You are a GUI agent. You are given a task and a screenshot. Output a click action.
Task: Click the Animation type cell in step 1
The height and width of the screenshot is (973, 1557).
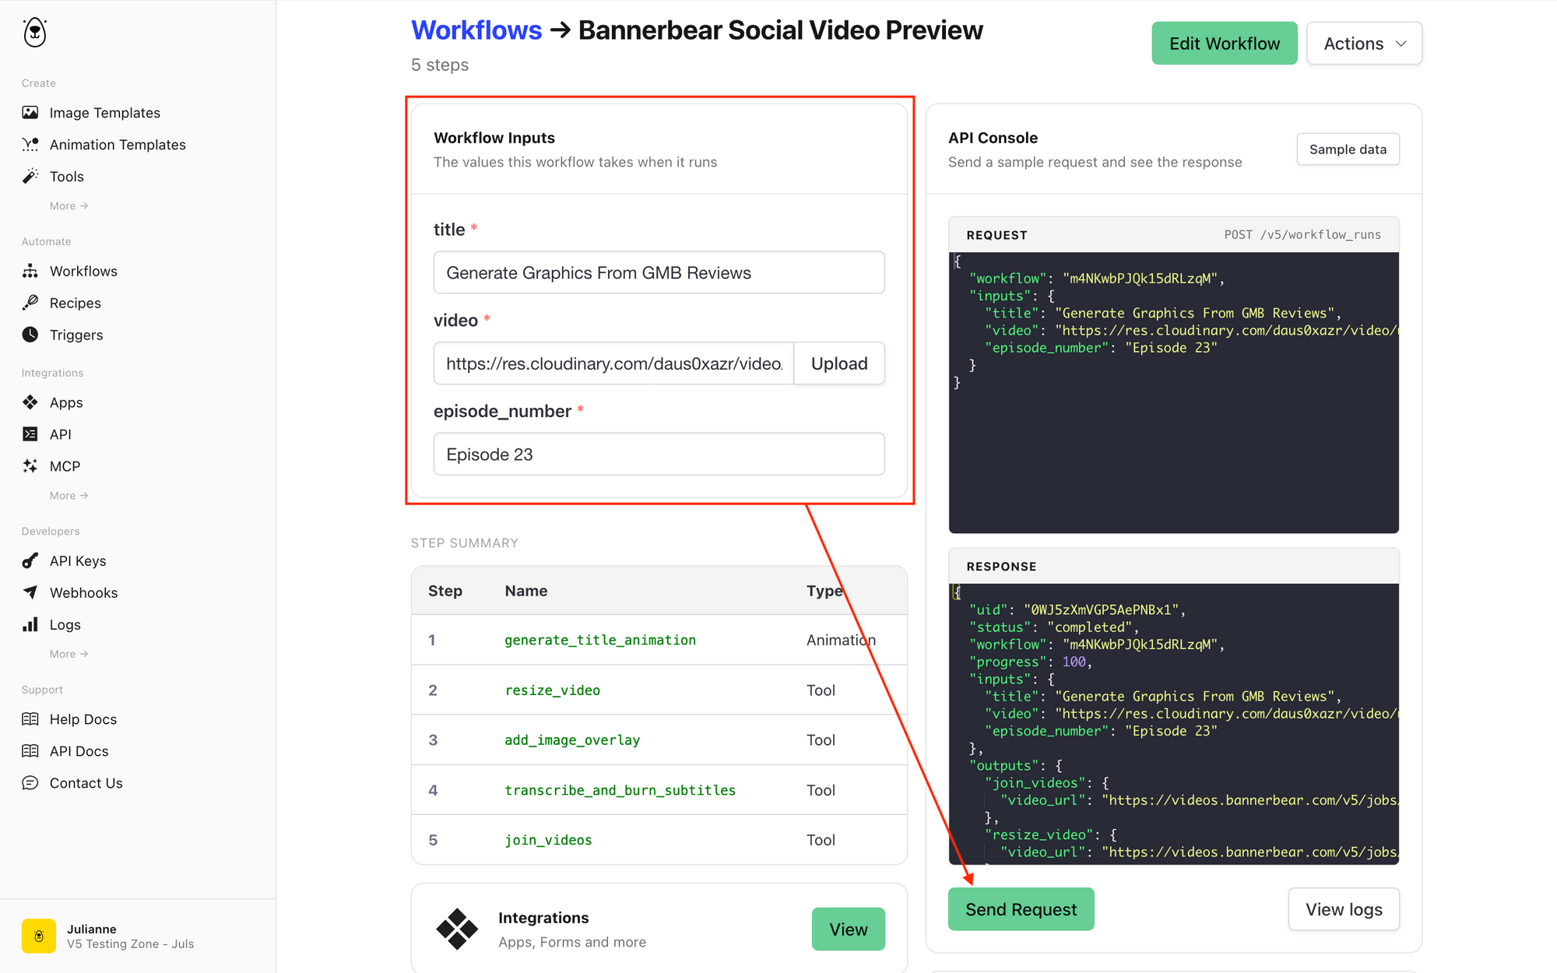(x=841, y=640)
